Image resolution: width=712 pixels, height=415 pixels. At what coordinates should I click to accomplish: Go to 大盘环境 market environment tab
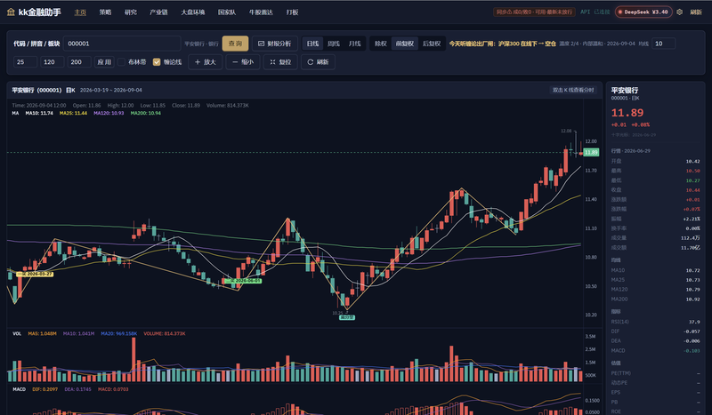click(193, 12)
